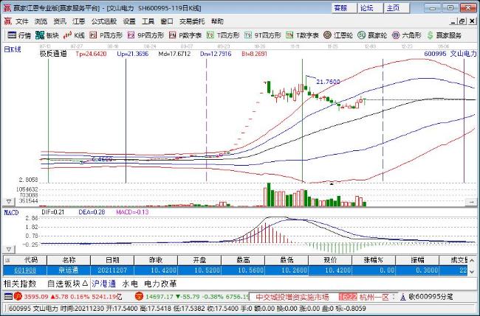Expand the MACD indicator dropdown arrow

9,250
